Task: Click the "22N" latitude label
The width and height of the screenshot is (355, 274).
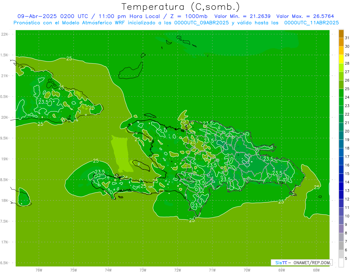Action: coord(5,34)
